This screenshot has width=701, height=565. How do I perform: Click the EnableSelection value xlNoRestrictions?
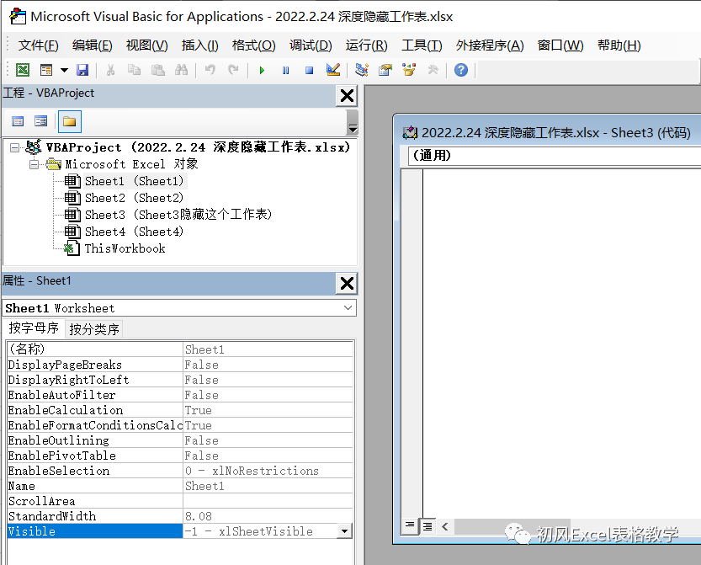268,471
